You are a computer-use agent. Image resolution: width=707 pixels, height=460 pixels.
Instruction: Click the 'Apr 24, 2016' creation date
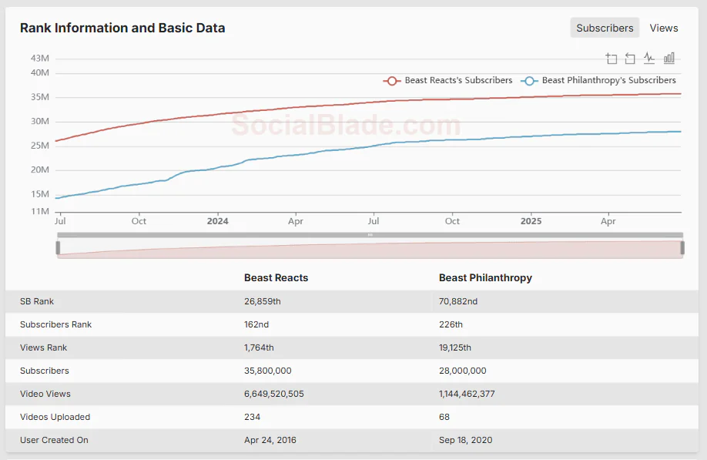270,440
